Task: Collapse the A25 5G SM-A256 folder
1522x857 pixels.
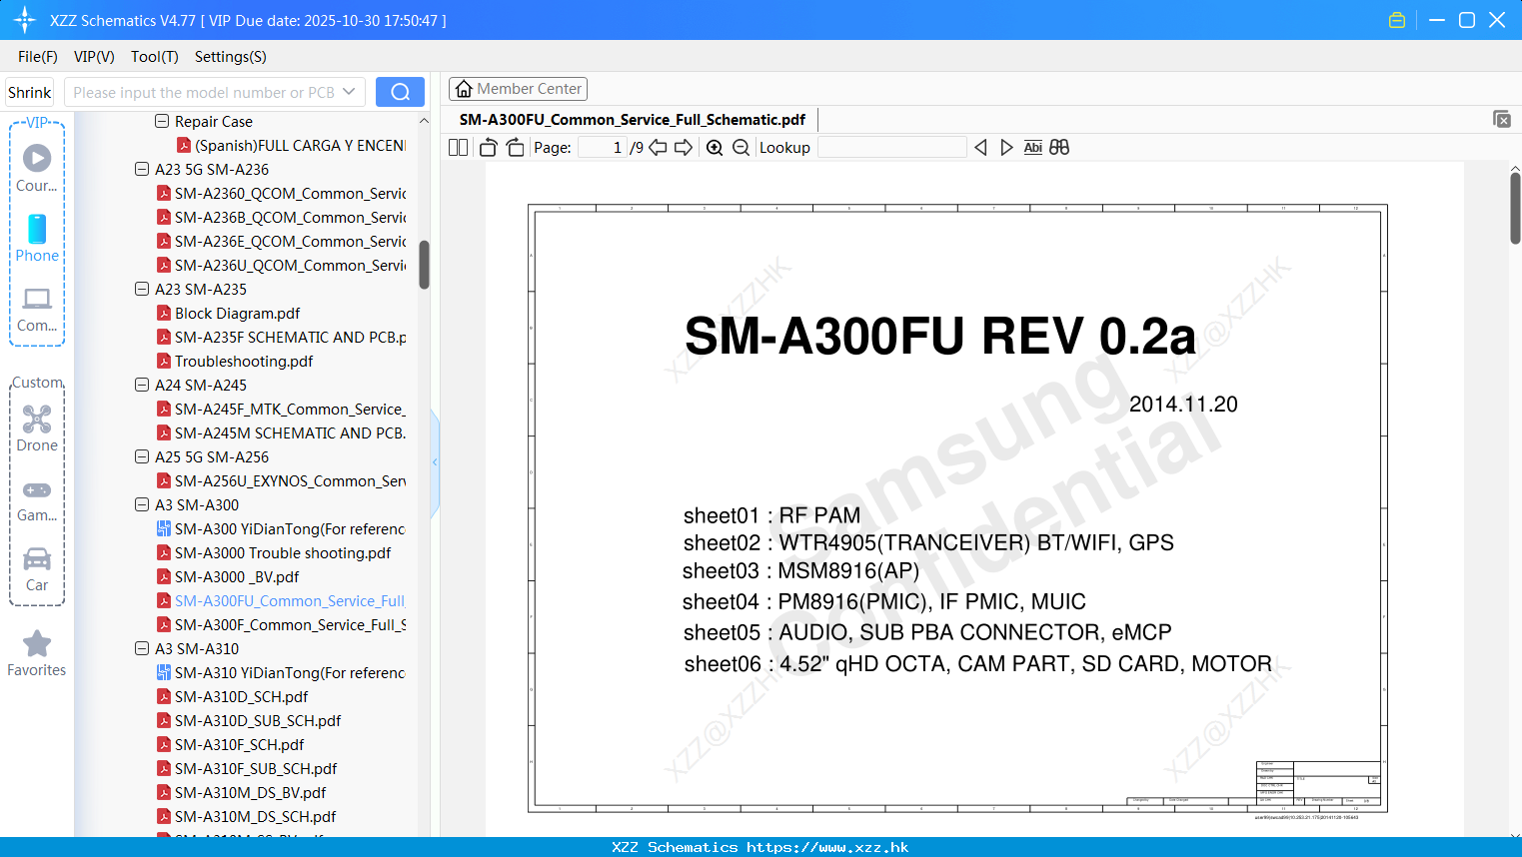Action: (x=142, y=456)
